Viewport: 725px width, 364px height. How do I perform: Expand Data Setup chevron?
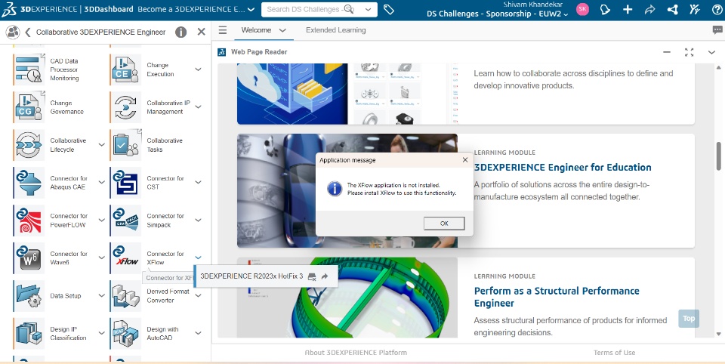click(102, 295)
